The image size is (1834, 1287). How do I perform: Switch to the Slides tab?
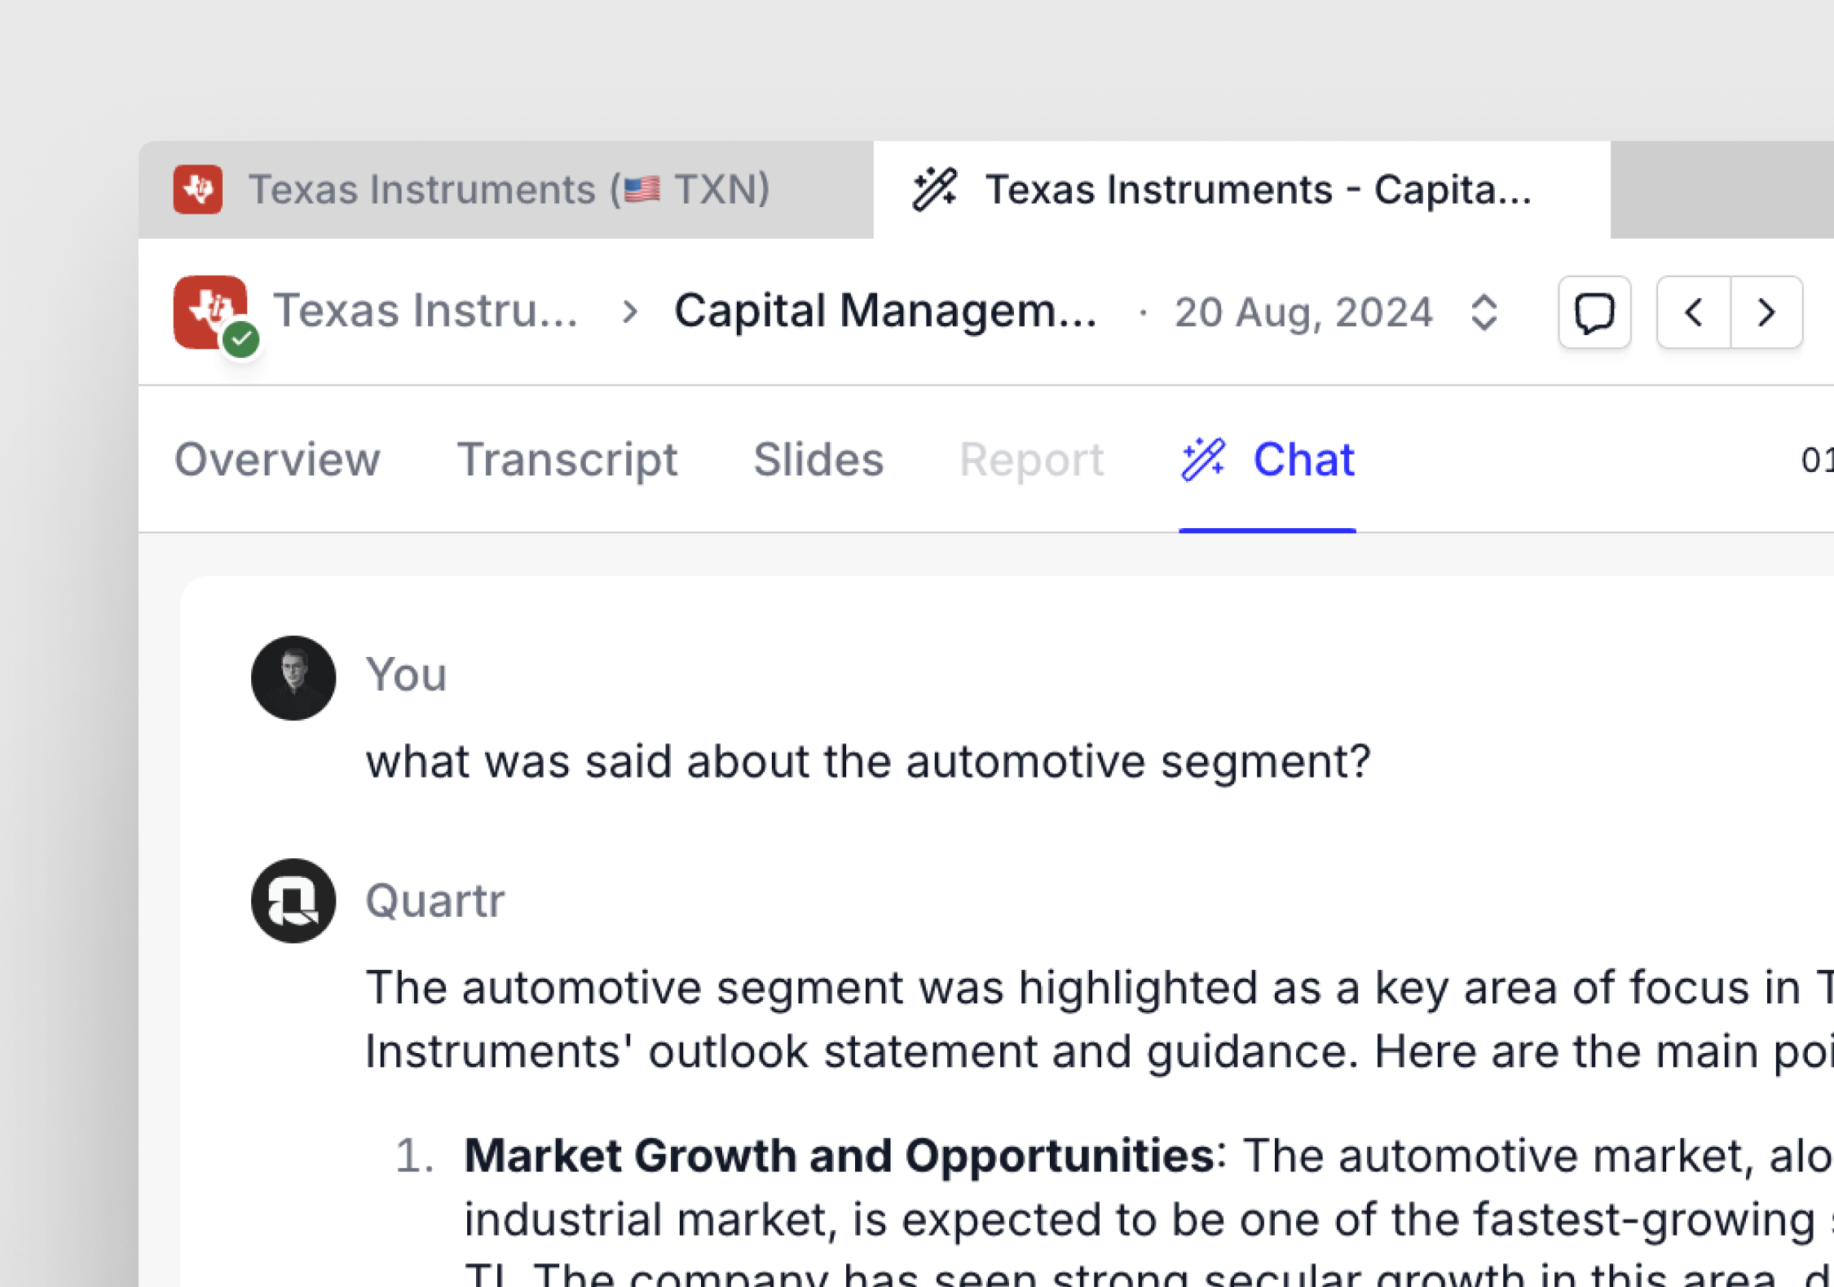pyautogui.click(x=818, y=460)
